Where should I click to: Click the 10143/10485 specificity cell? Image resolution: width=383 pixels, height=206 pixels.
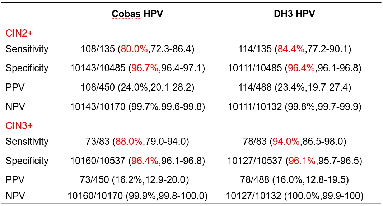tap(137, 68)
